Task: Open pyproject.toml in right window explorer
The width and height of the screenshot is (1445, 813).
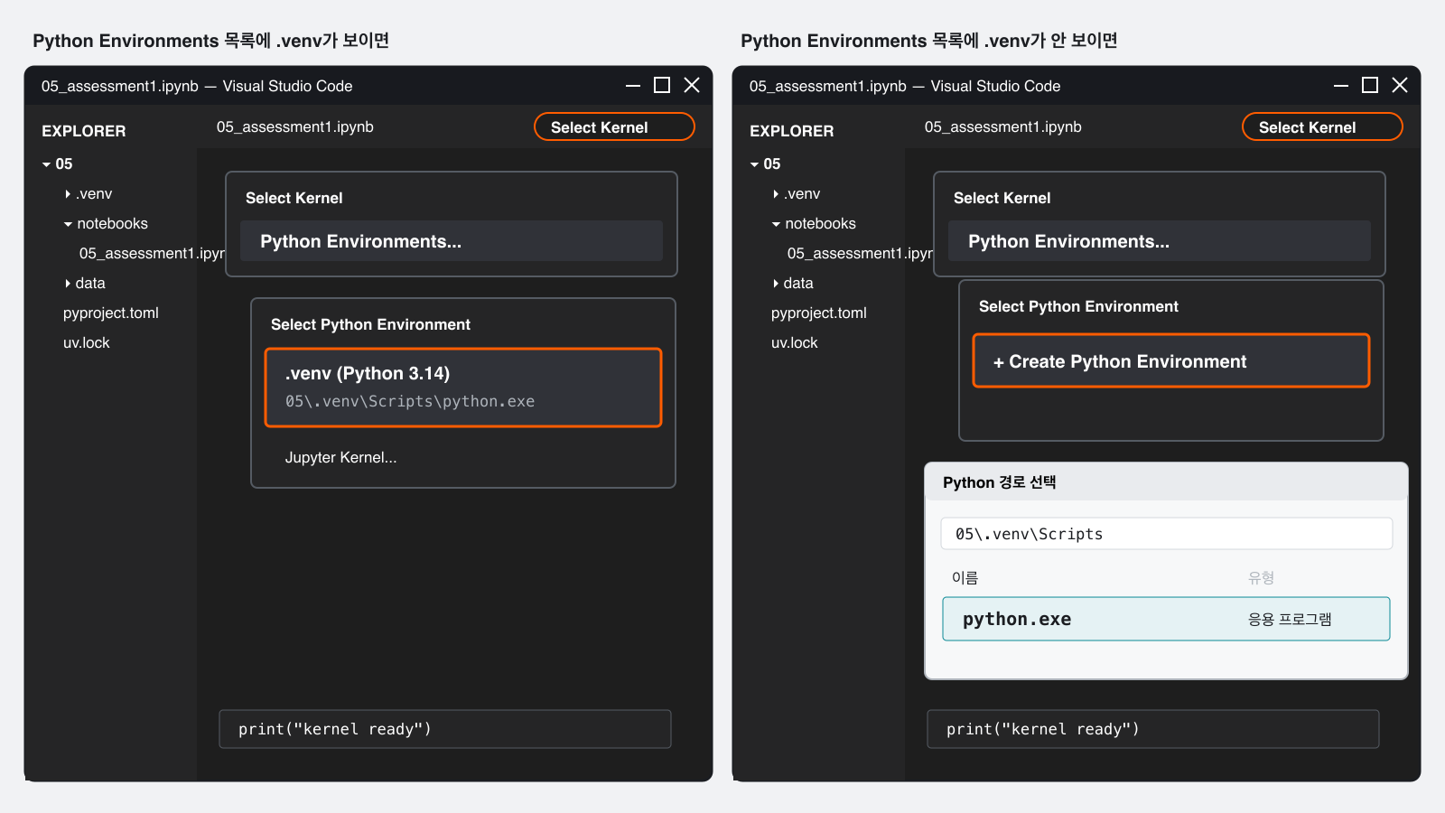Action: pyautogui.click(x=819, y=313)
